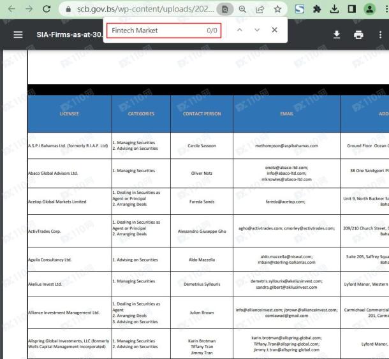Open PDF viewer more-actions three dots

(380, 34)
